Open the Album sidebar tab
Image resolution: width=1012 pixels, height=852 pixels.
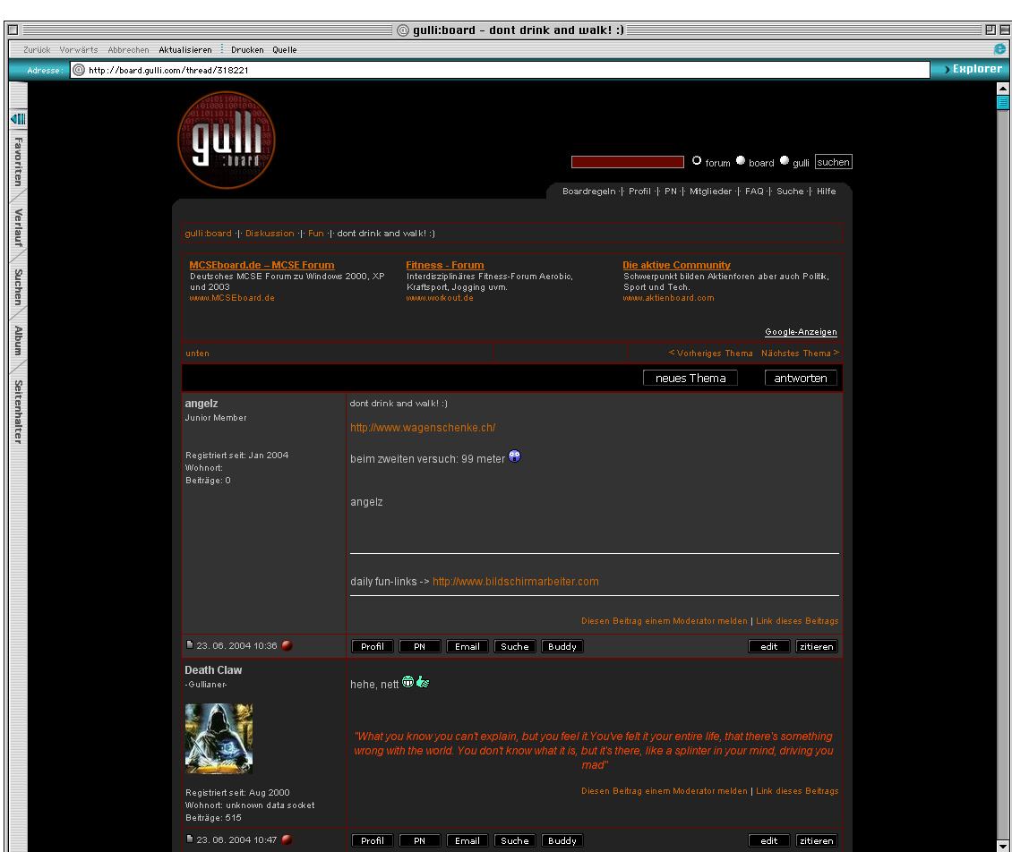[x=18, y=341]
